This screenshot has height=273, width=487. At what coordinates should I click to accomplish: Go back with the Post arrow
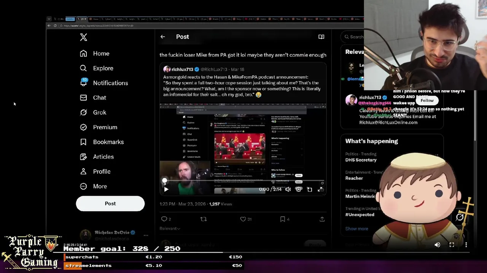[162, 37]
